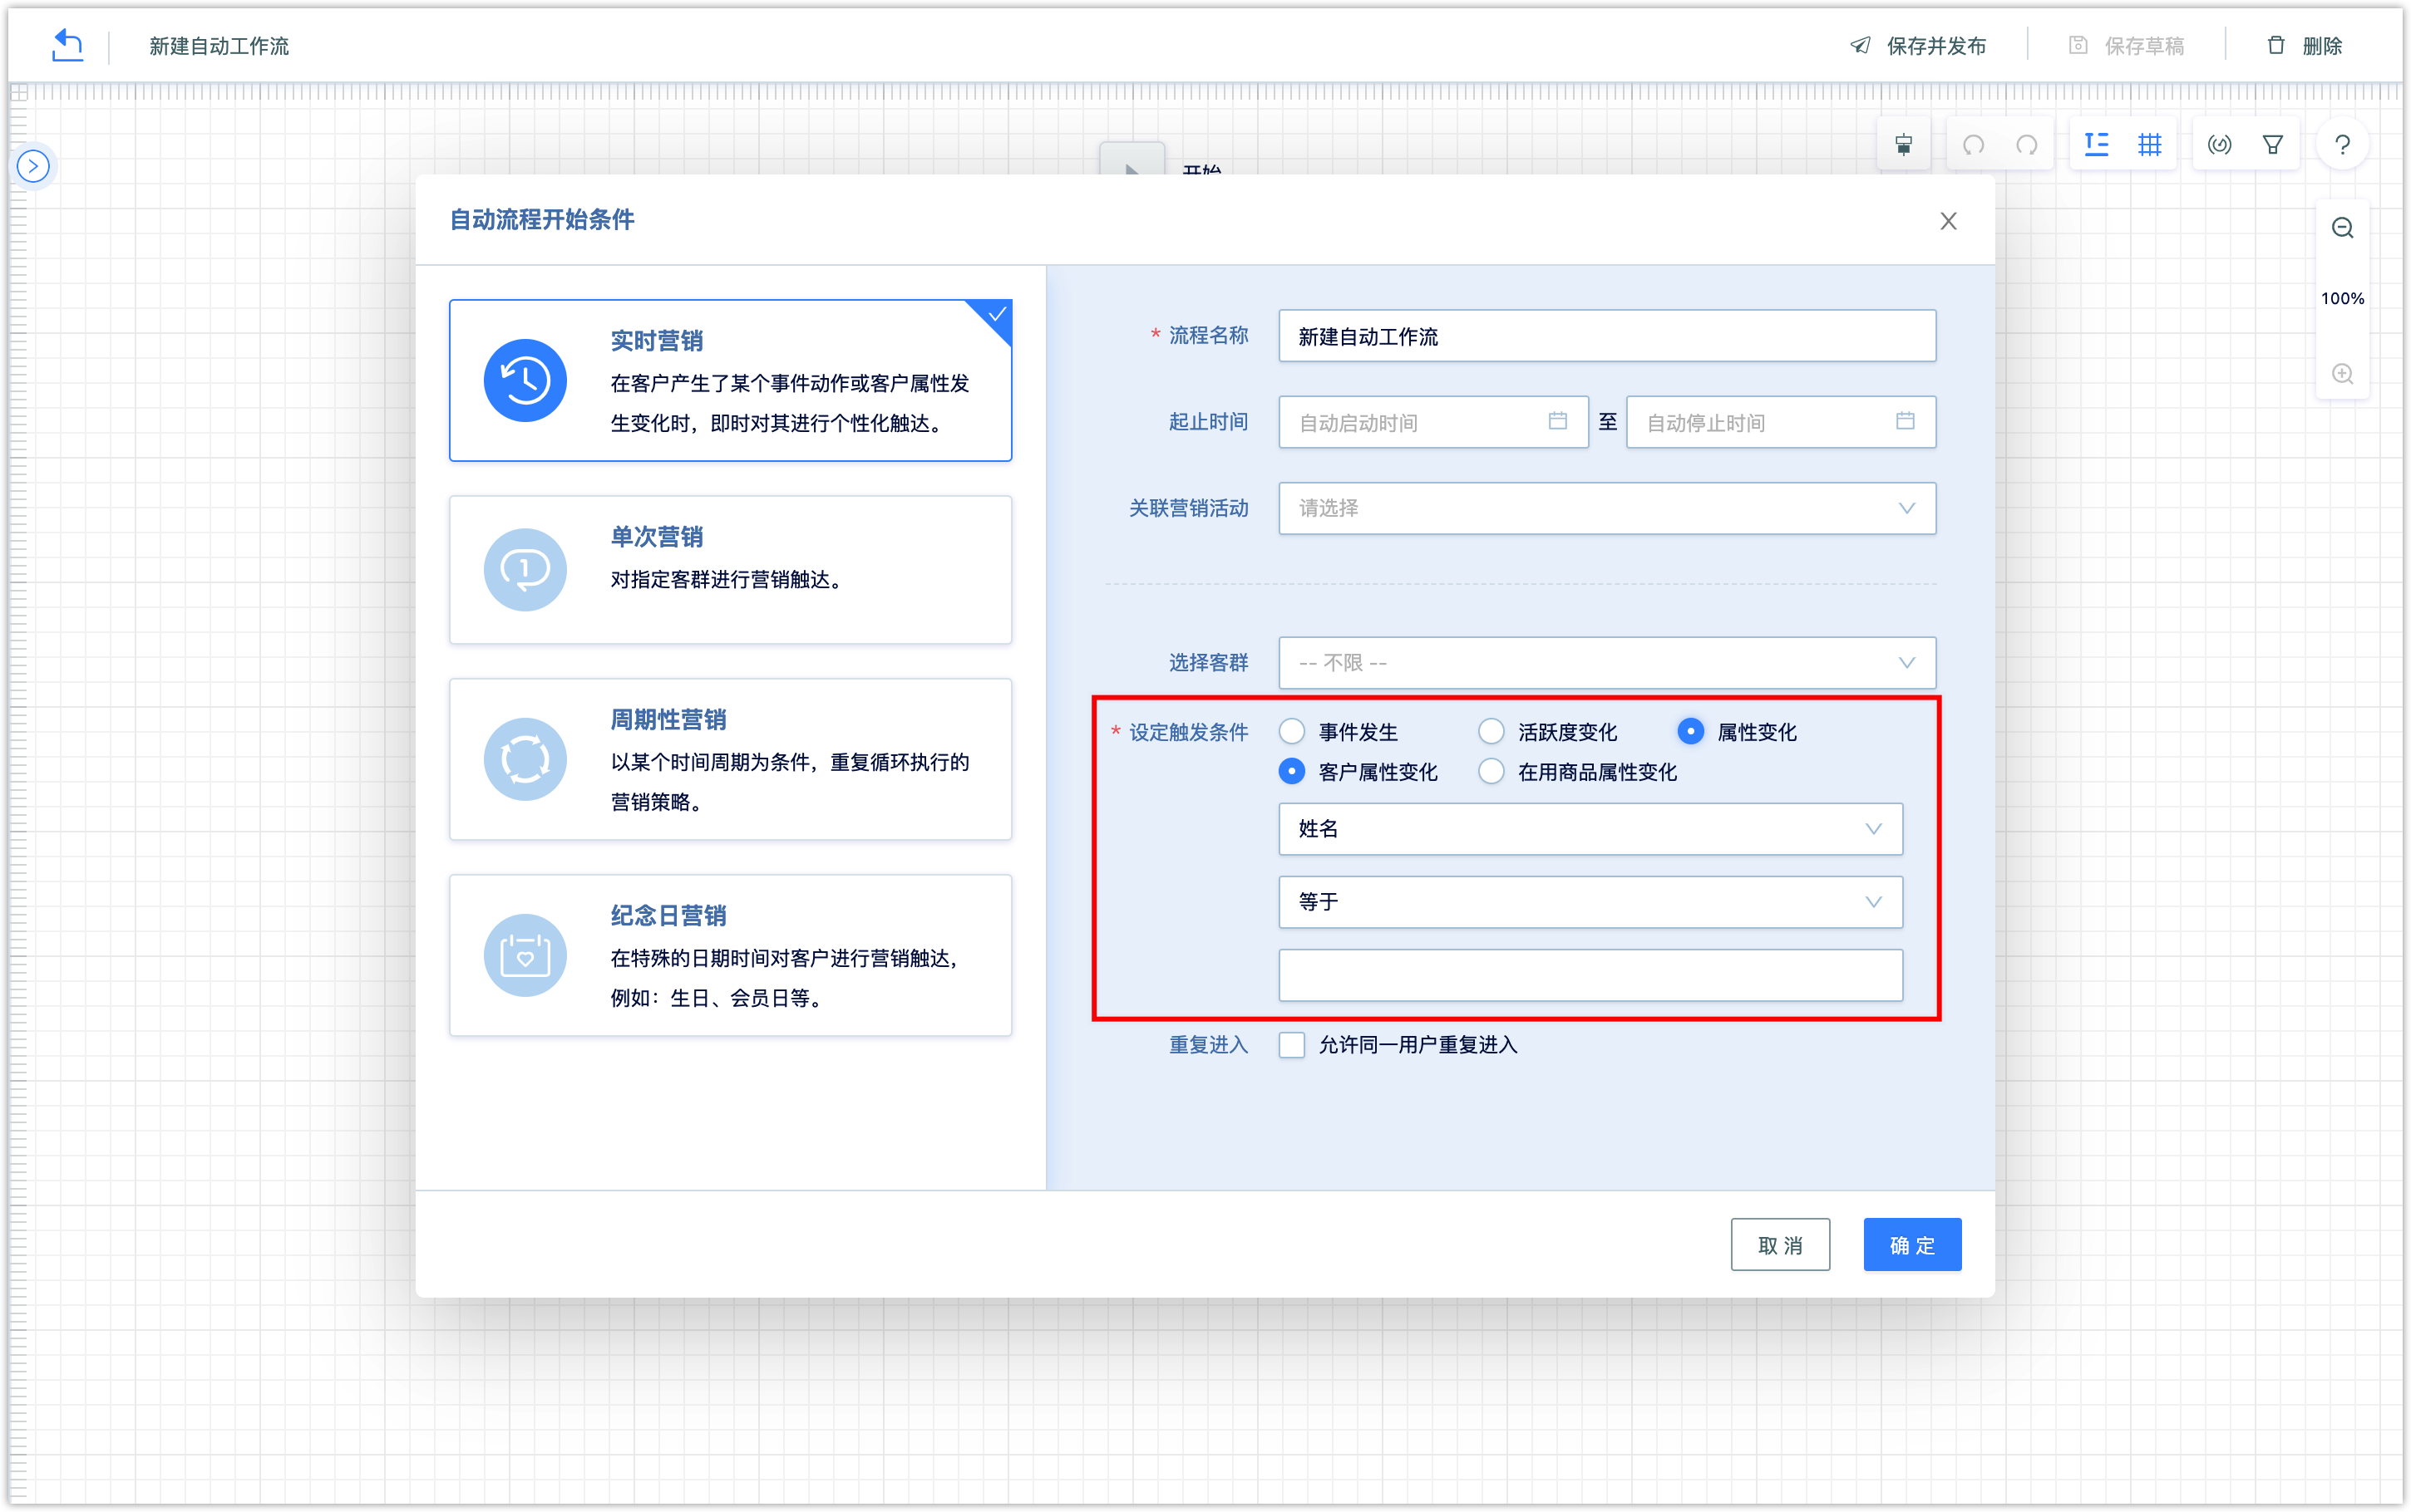Viewport: 2411px width, 1512px height.
Task: Zoom in the canvas
Action: point(2342,374)
